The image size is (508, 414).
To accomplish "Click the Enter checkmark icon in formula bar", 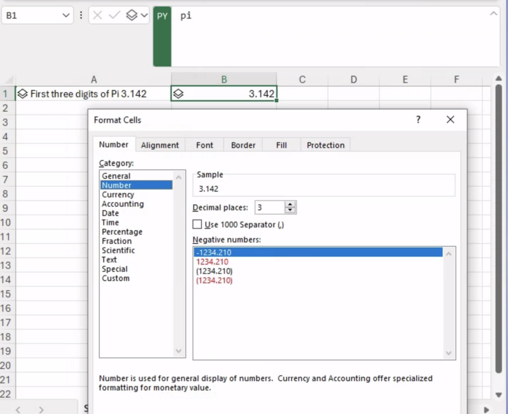I will (115, 15).
